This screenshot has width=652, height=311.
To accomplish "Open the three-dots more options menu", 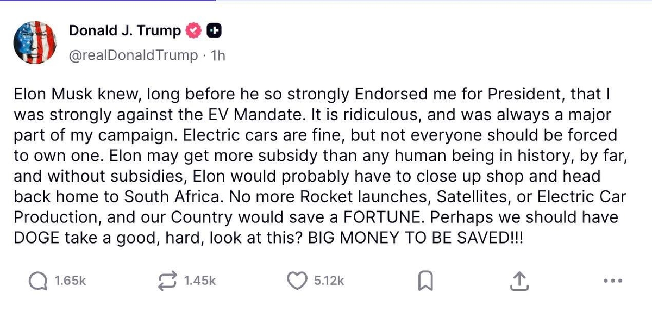I will 612,281.
